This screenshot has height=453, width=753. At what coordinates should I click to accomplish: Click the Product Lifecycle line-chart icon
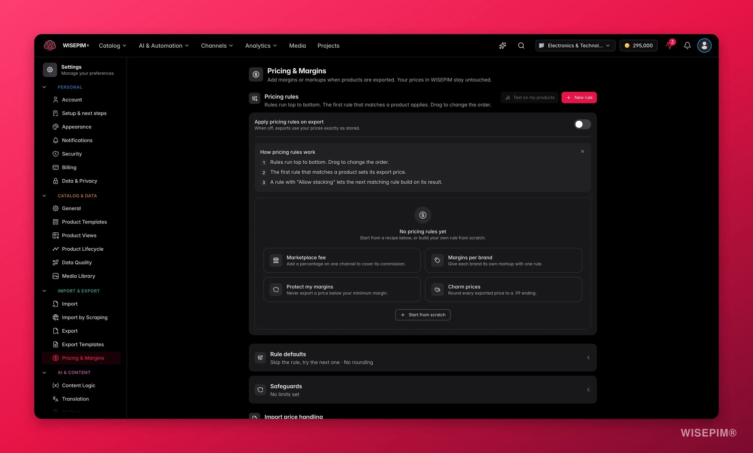[56, 249]
